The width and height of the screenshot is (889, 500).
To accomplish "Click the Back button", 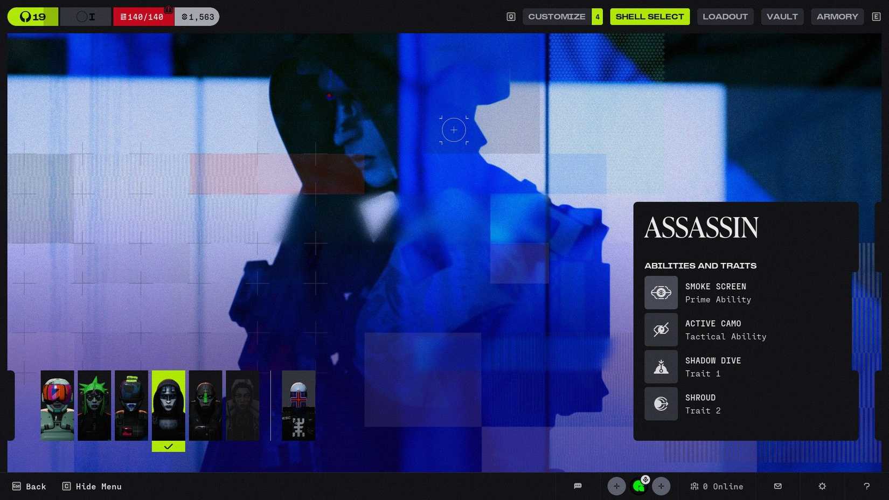I will coord(29,486).
